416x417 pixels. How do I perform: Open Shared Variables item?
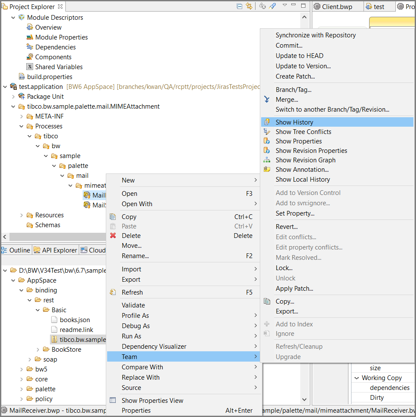pyautogui.click(x=59, y=67)
